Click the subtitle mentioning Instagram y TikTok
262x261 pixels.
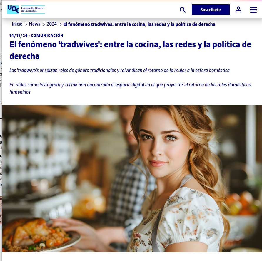pyautogui.click(x=130, y=88)
